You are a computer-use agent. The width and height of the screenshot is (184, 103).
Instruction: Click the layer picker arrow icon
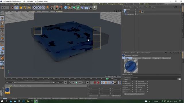(180, 79)
